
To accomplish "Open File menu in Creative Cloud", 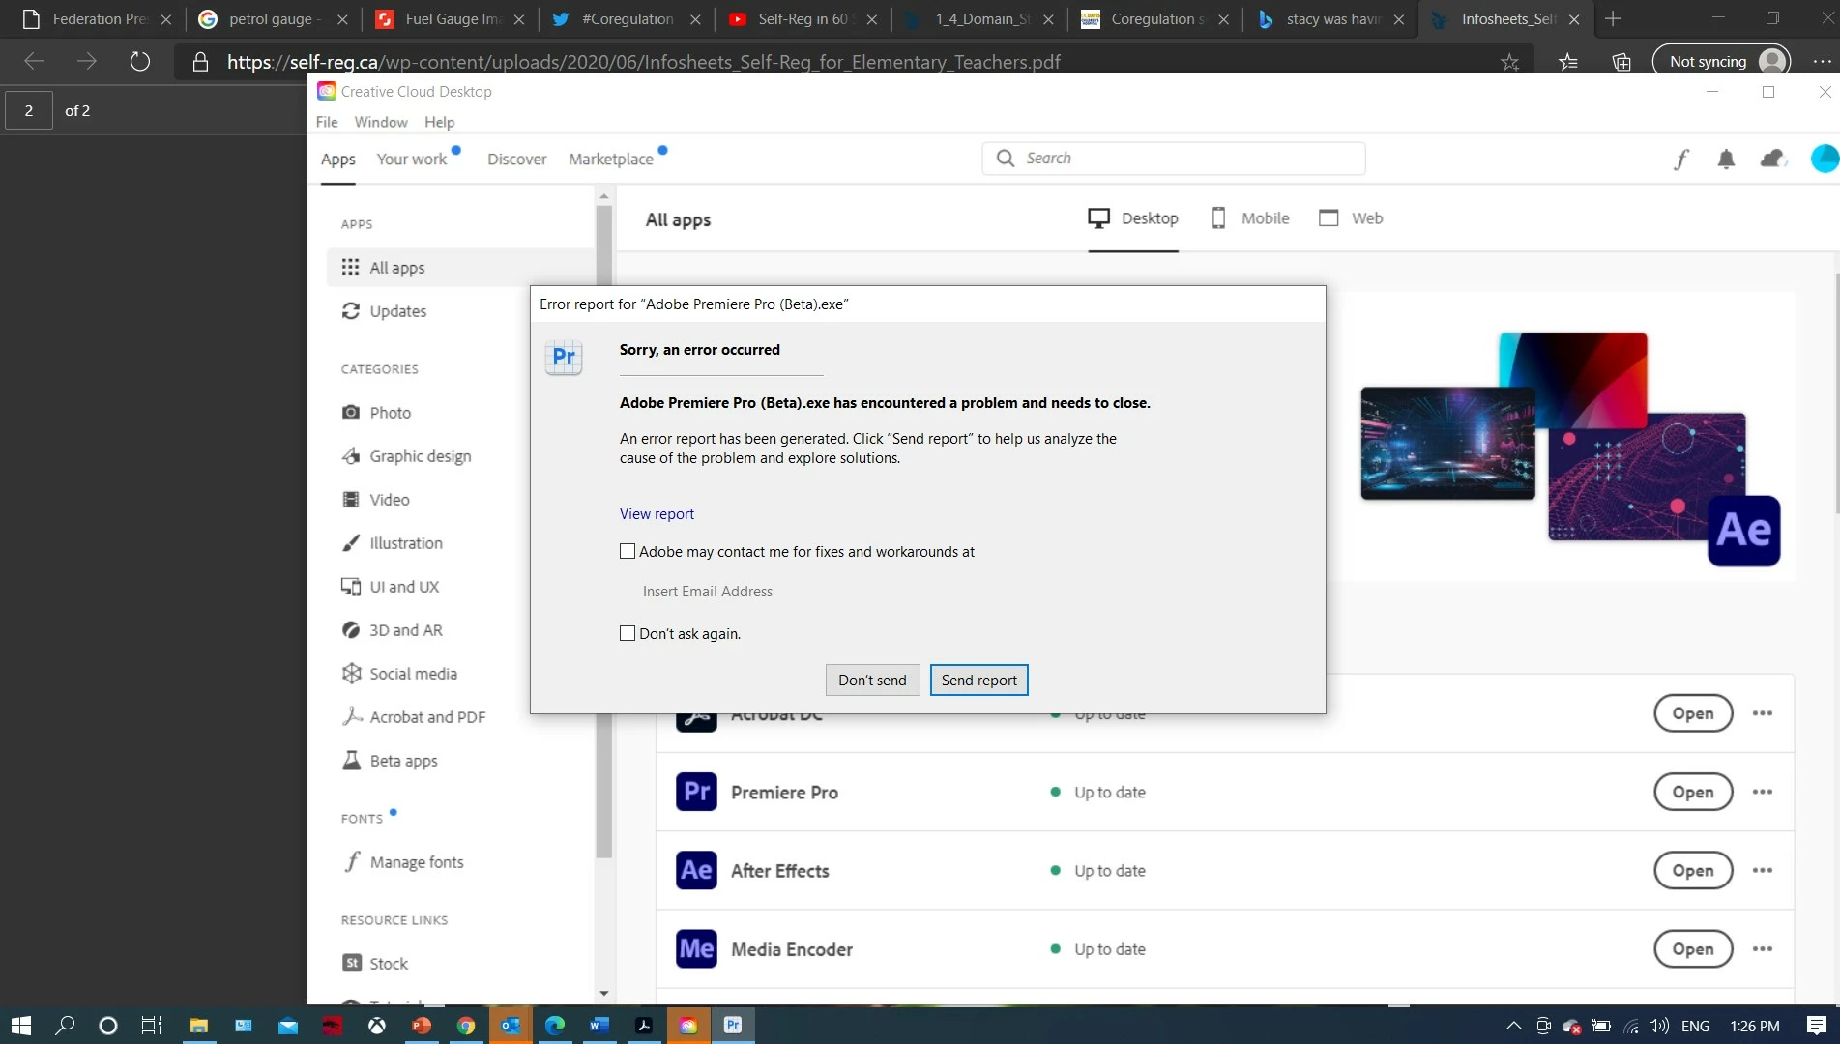I will [x=327, y=122].
